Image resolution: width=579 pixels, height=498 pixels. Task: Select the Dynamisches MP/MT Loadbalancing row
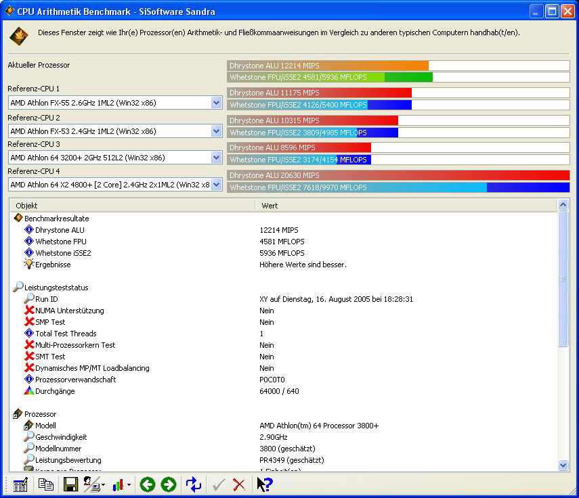284,368
